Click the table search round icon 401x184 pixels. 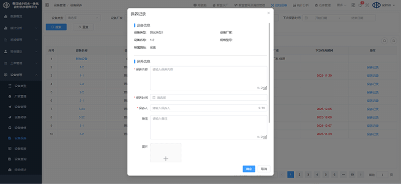point(384,41)
